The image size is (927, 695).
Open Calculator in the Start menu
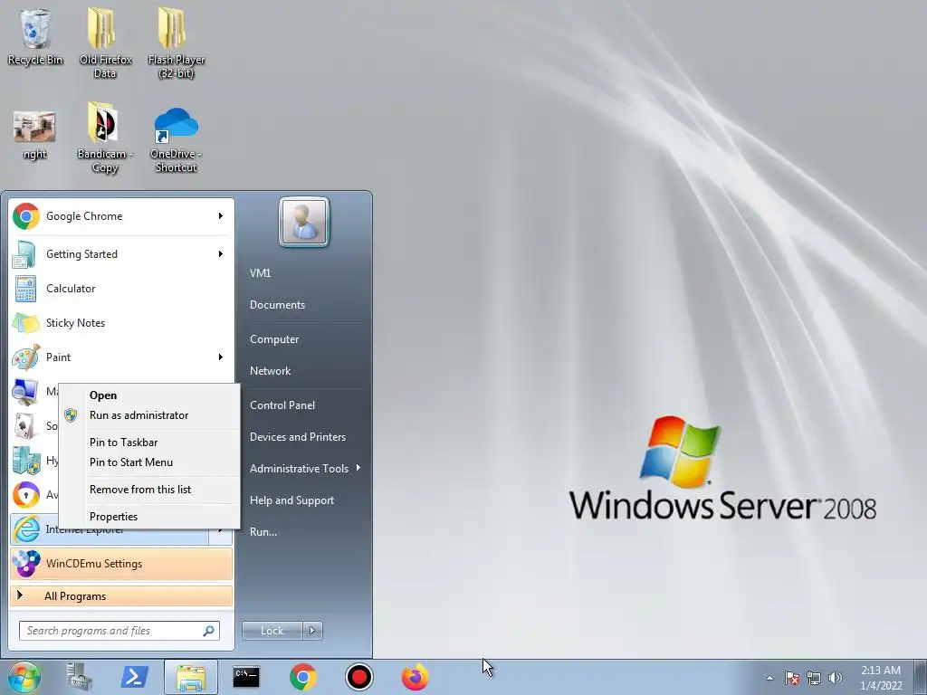point(121,289)
